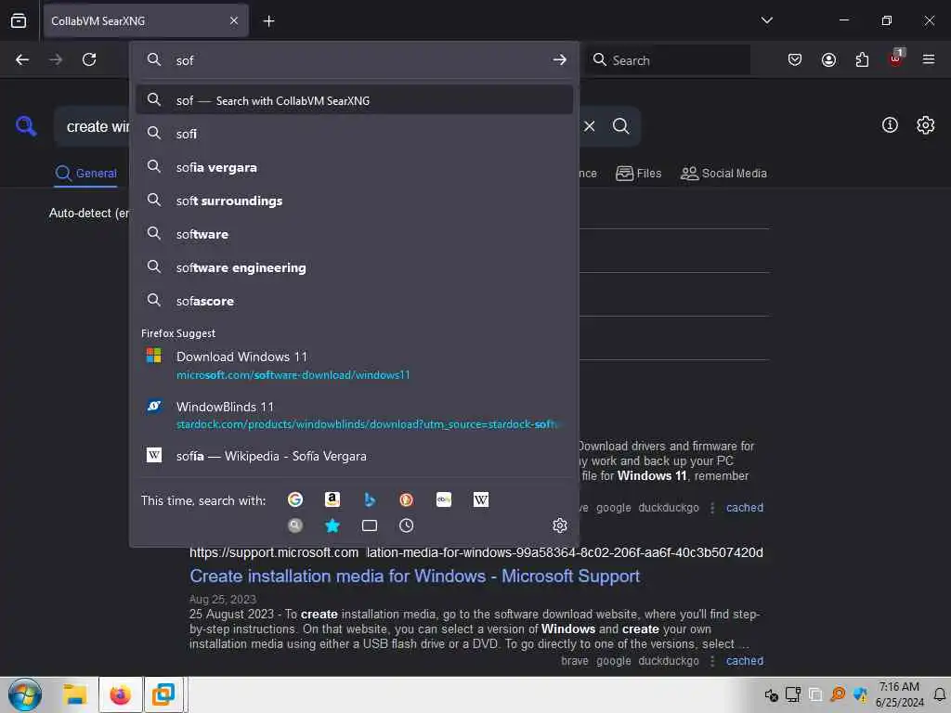Clear the SearXNG search query
Screen dimensions: 951x713
point(589,126)
